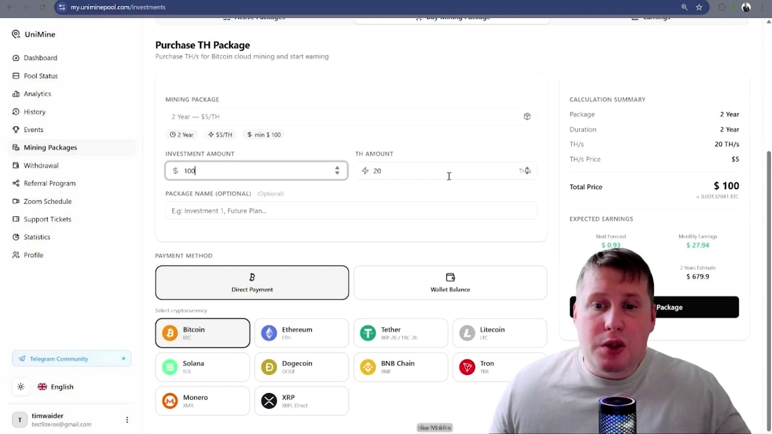Viewport: 772px width, 434px height.
Task: Click the Tron coin logo
Action: [467, 367]
